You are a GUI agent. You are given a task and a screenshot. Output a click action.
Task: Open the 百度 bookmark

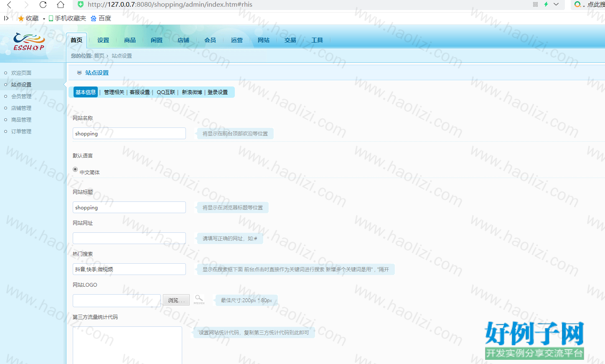101,18
